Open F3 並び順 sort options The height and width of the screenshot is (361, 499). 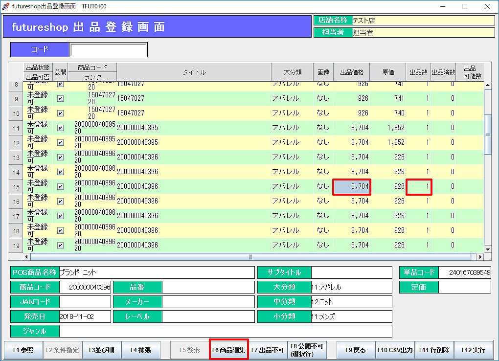(x=101, y=350)
